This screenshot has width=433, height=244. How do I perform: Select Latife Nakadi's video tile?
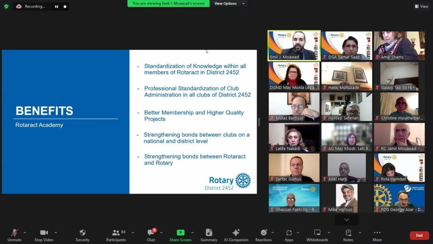(x=294, y=137)
